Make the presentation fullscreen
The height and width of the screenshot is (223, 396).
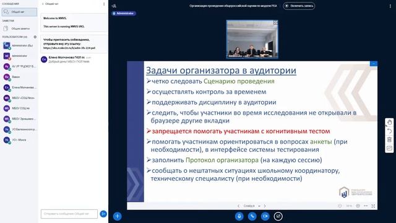(x=373, y=206)
